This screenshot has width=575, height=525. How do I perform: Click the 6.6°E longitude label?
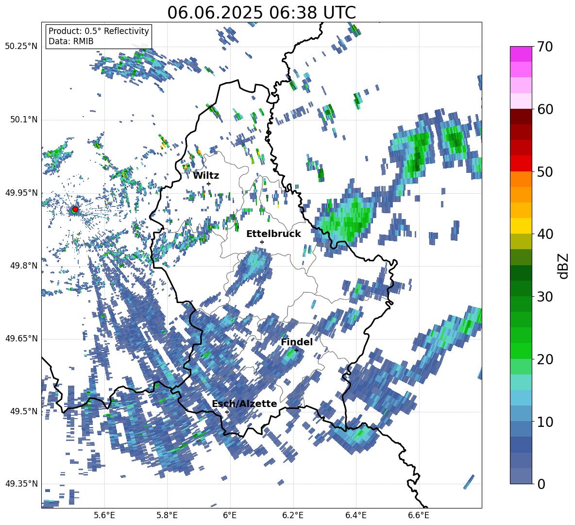point(419,515)
